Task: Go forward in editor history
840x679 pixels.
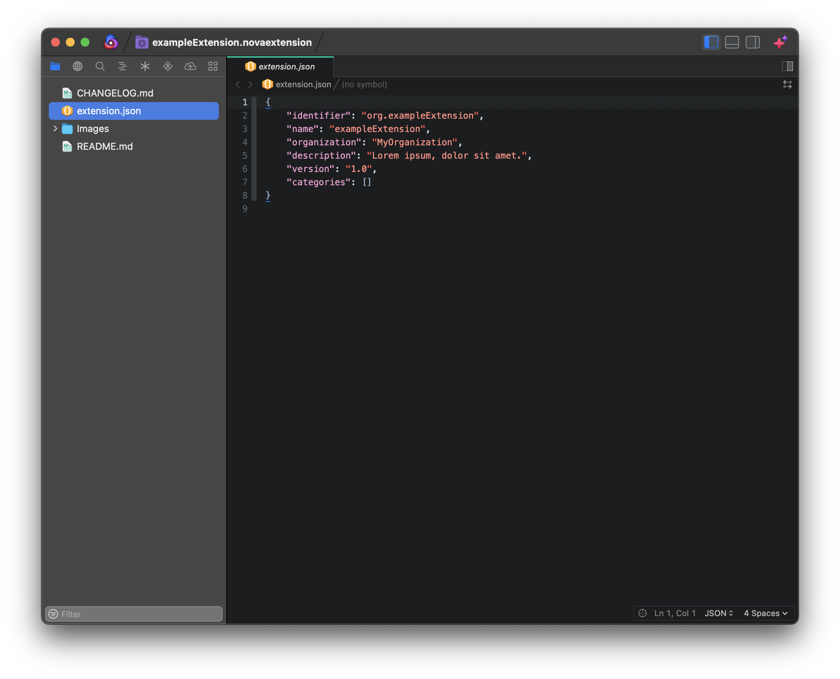Action: (250, 84)
